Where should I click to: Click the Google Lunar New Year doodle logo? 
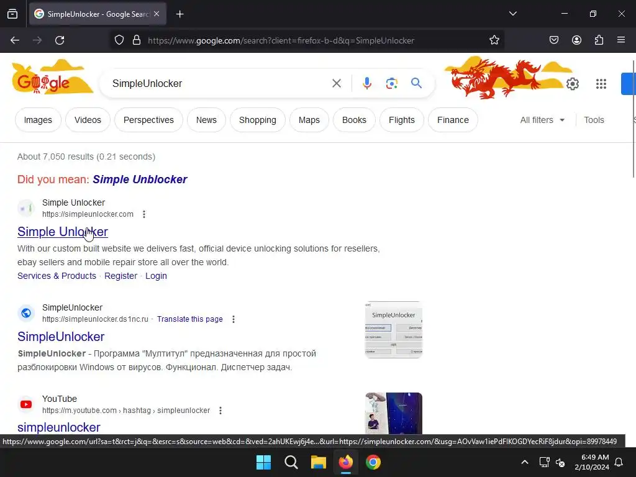click(52, 77)
